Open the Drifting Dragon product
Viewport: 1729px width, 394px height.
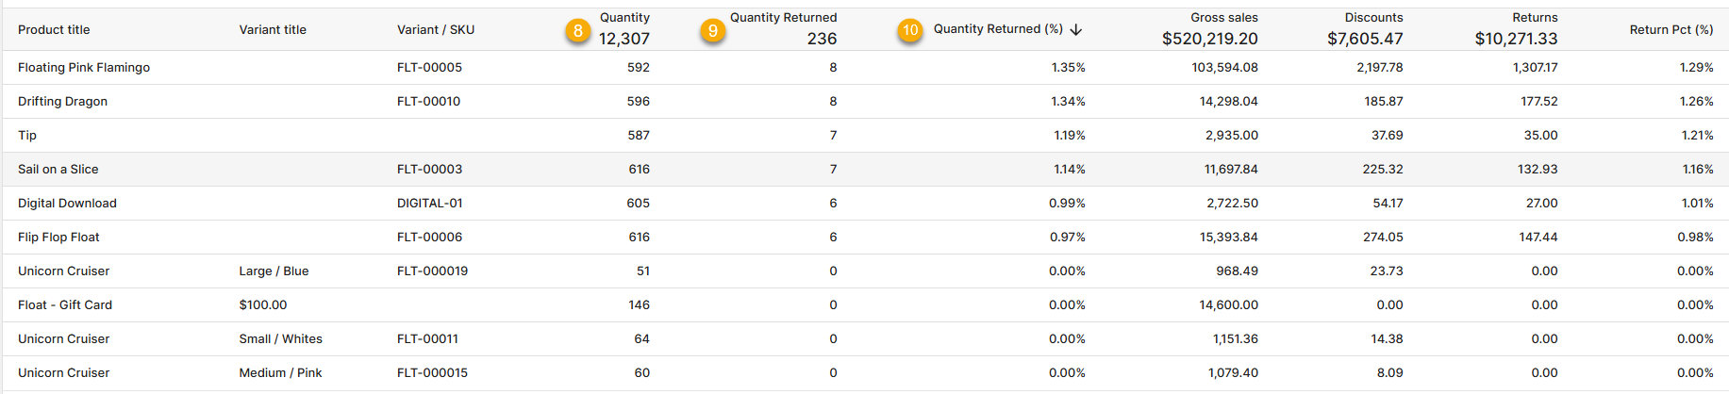(62, 102)
